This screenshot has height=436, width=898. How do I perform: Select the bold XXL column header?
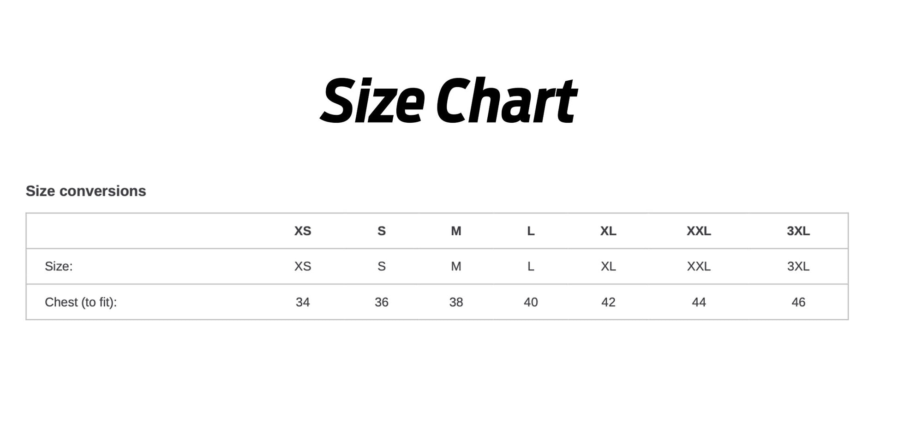pos(699,231)
